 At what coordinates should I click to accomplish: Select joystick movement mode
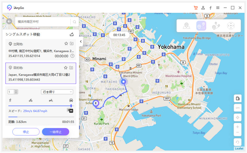tap(231, 26)
